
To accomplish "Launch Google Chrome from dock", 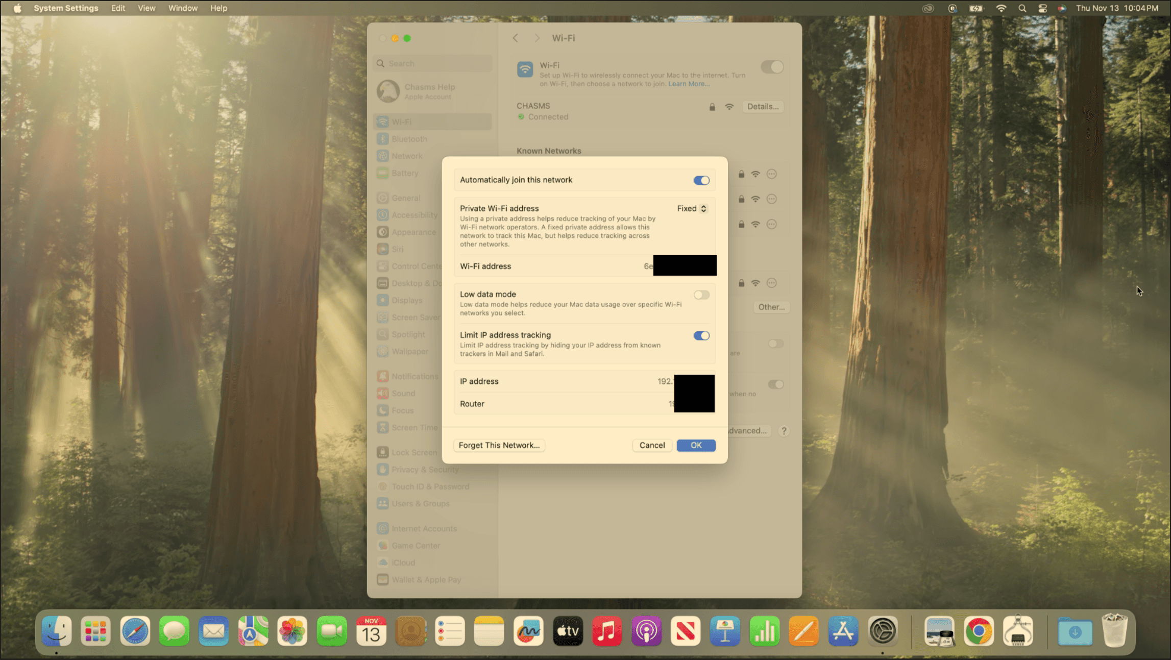I will (x=979, y=631).
